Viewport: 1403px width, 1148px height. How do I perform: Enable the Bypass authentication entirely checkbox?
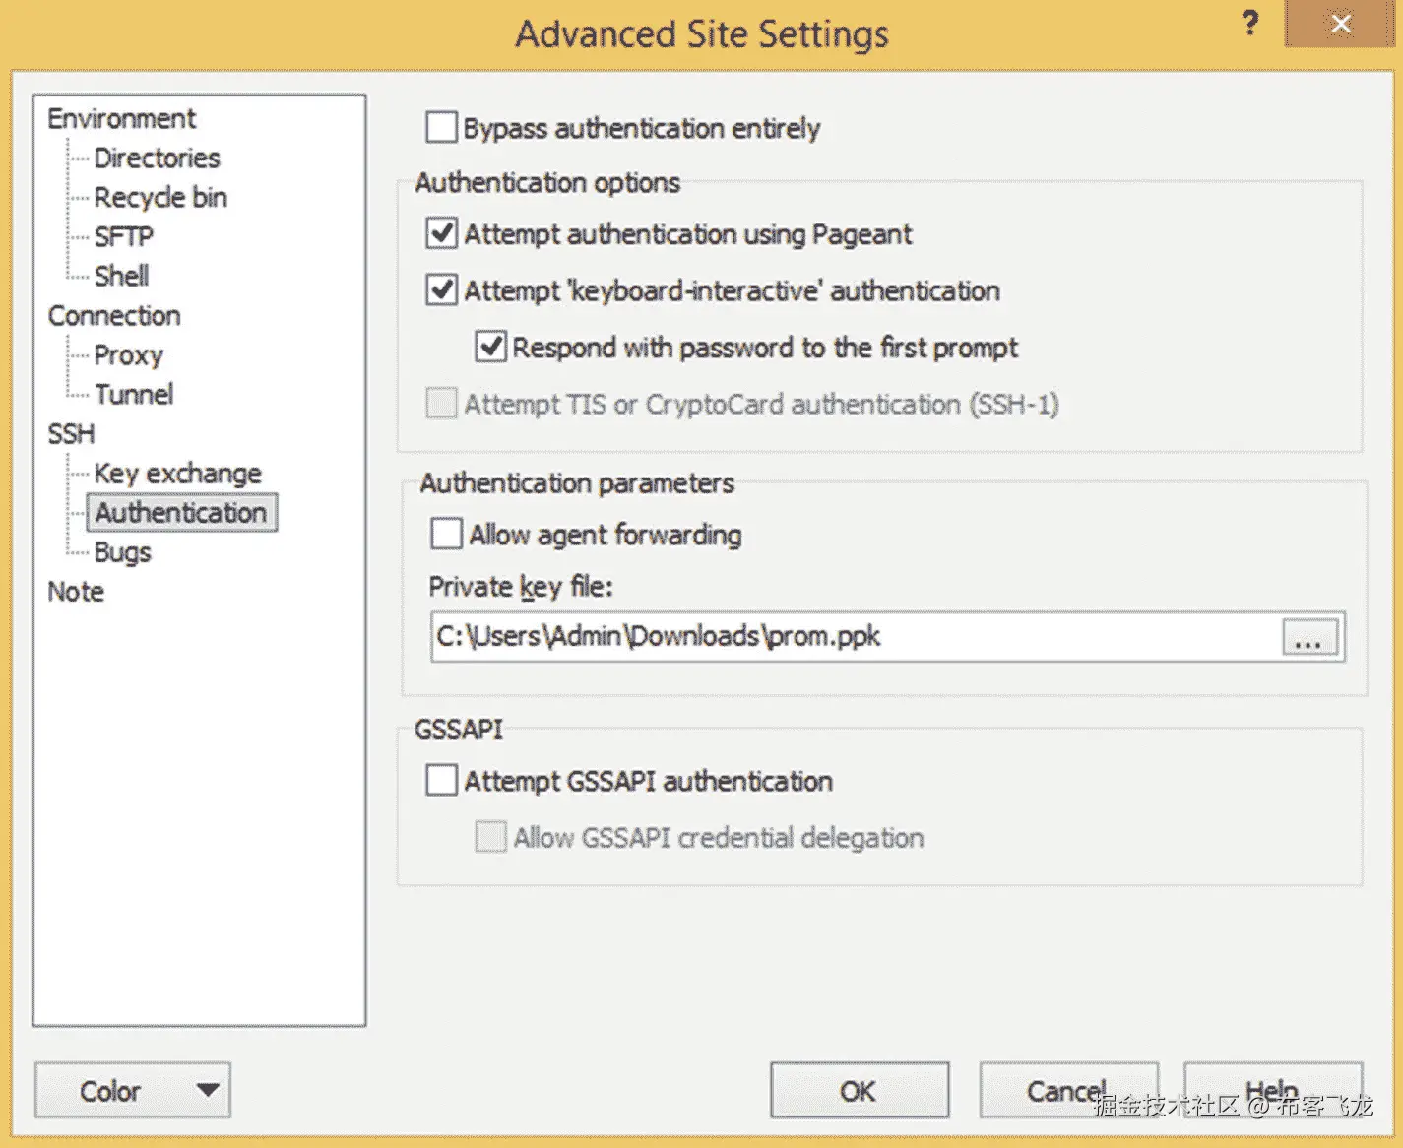(441, 127)
